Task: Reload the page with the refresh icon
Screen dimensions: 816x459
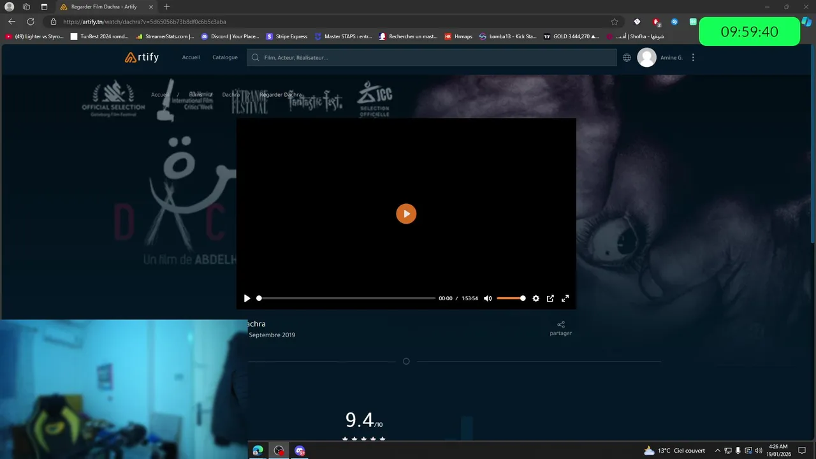Action: pyautogui.click(x=30, y=22)
